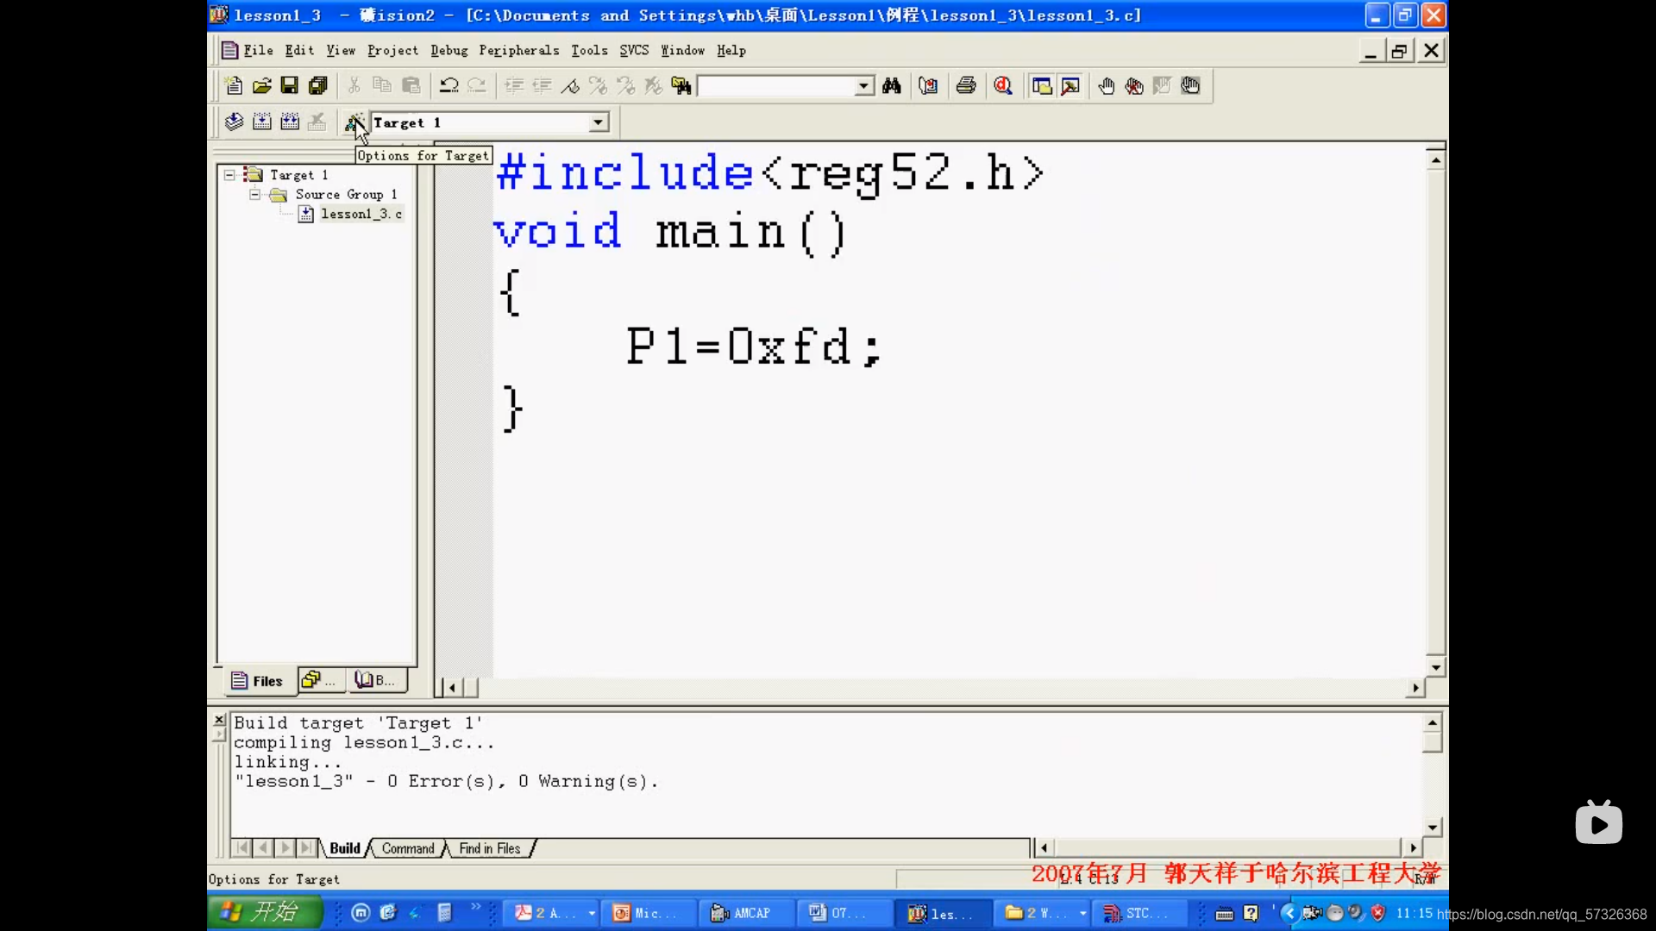
Task: Click the Open File icon
Action: (261, 85)
